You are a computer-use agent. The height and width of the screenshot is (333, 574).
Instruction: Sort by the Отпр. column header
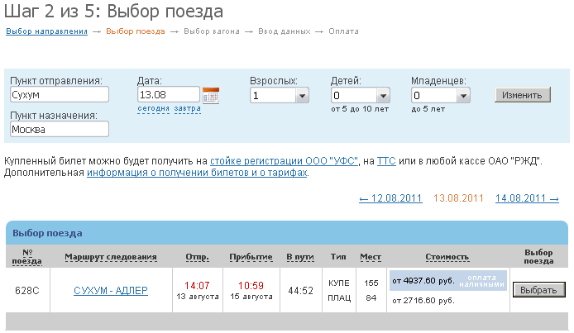tap(197, 257)
